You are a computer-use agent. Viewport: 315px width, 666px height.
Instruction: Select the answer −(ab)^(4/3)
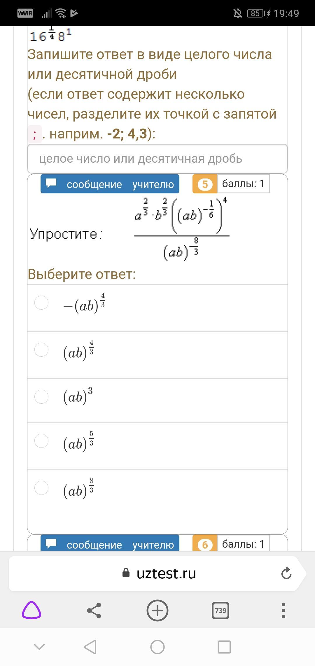coord(41,303)
